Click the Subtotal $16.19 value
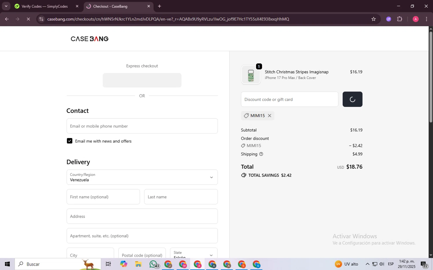Image resolution: width=433 pixels, height=270 pixels. (x=356, y=130)
